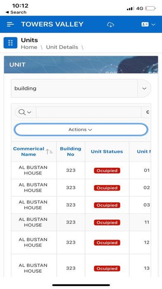
Task: Open Unit Details breadcrumb link
Action: [x=62, y=47]
